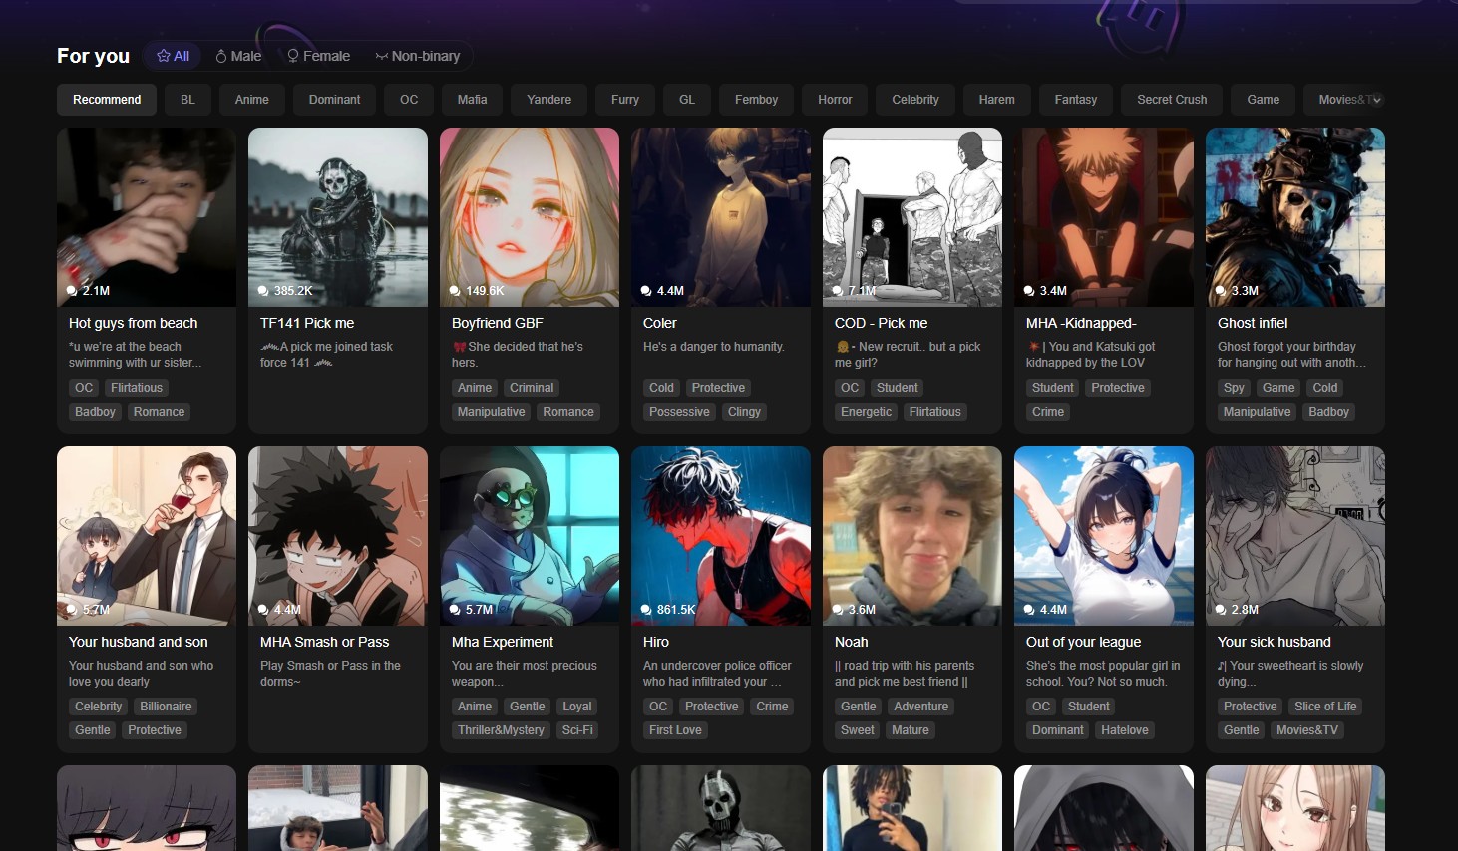Click the Thriller&Mystery tag
The image size is (1458, 851).
coord(501,730)
